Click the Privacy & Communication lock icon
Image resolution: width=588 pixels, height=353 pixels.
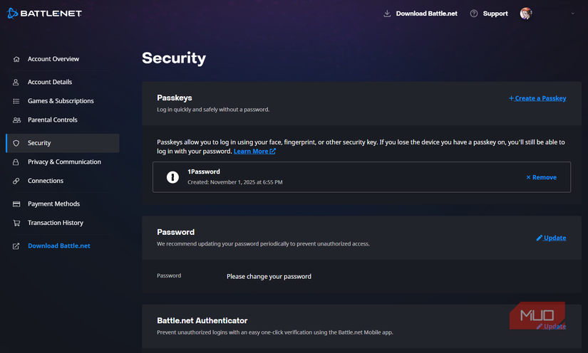(16, 162)
